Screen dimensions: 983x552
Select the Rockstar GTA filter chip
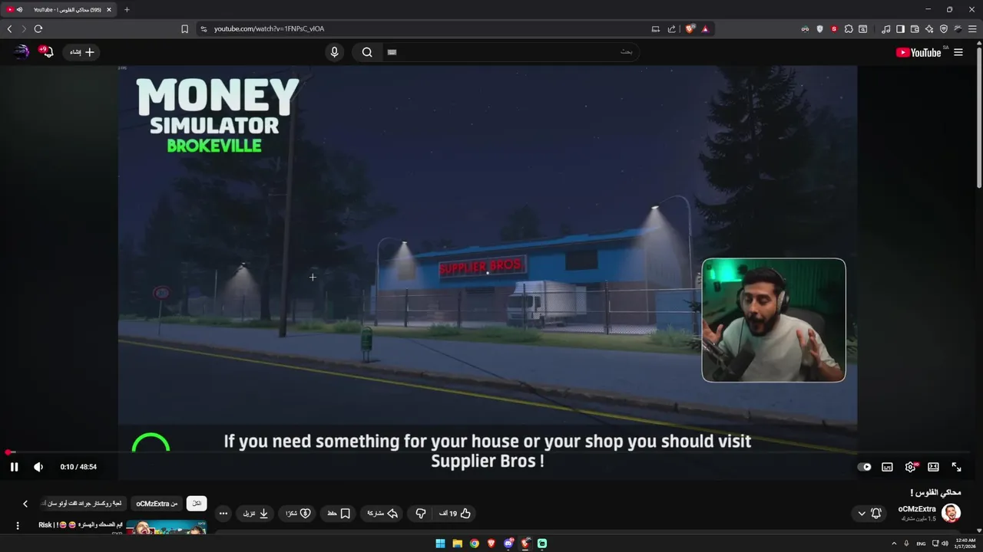[x=84, y=504]
